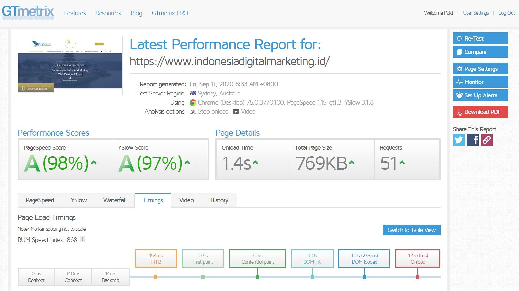
Task: Click PageSpeed score up arrow
Action: [x=94, y=163]
